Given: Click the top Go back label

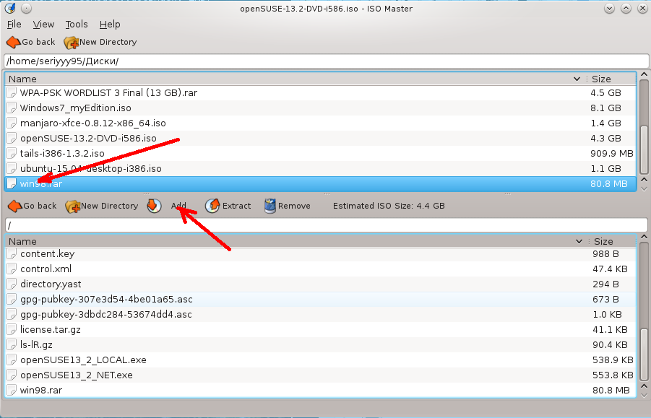Looking at the screenshot, I should click(x=38, y=42).
